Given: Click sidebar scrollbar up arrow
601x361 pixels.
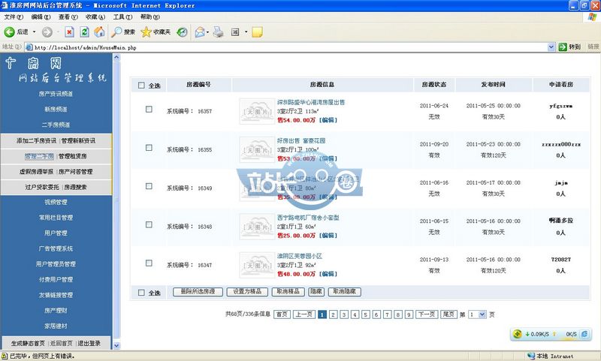Looking at the screenshot, I should (116, 58).
